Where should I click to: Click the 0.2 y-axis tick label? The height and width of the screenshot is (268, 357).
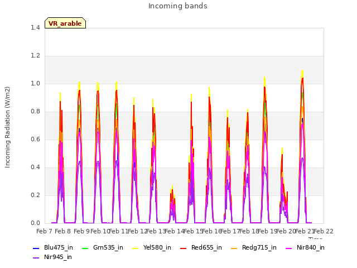(x=35, y=195)
